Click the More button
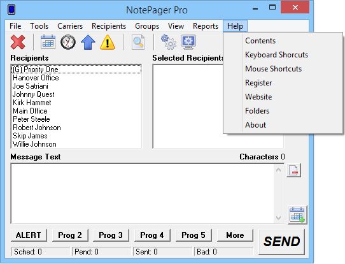Image resolution: width=345 pixels, height=264 pixels. [235, 235]
